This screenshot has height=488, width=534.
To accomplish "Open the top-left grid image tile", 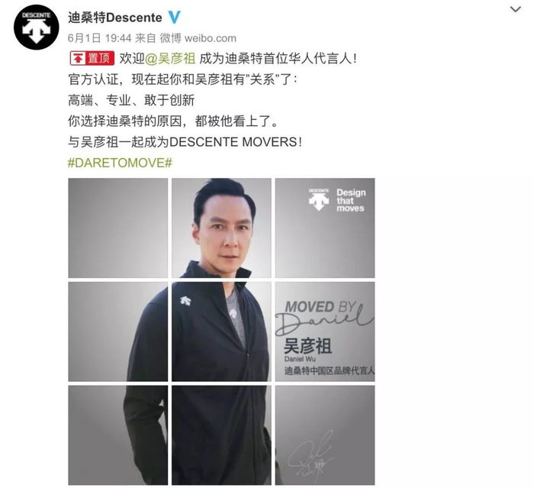I will coord(117,228).
